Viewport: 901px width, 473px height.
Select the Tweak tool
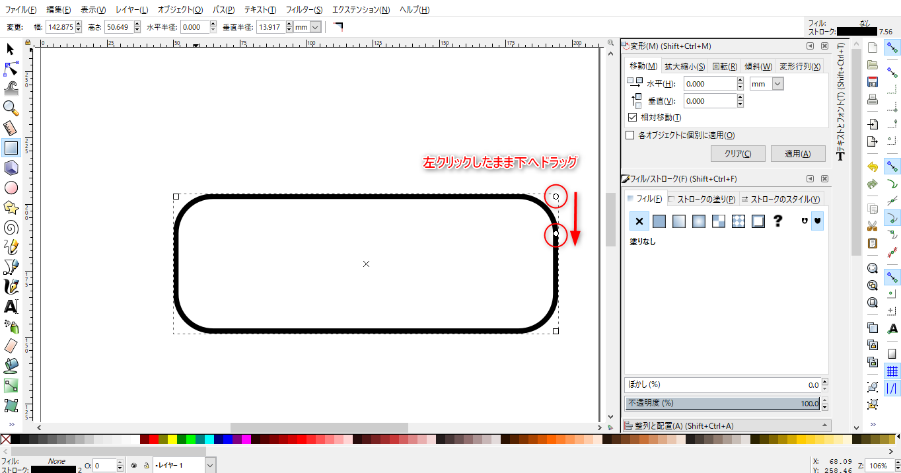11,89
